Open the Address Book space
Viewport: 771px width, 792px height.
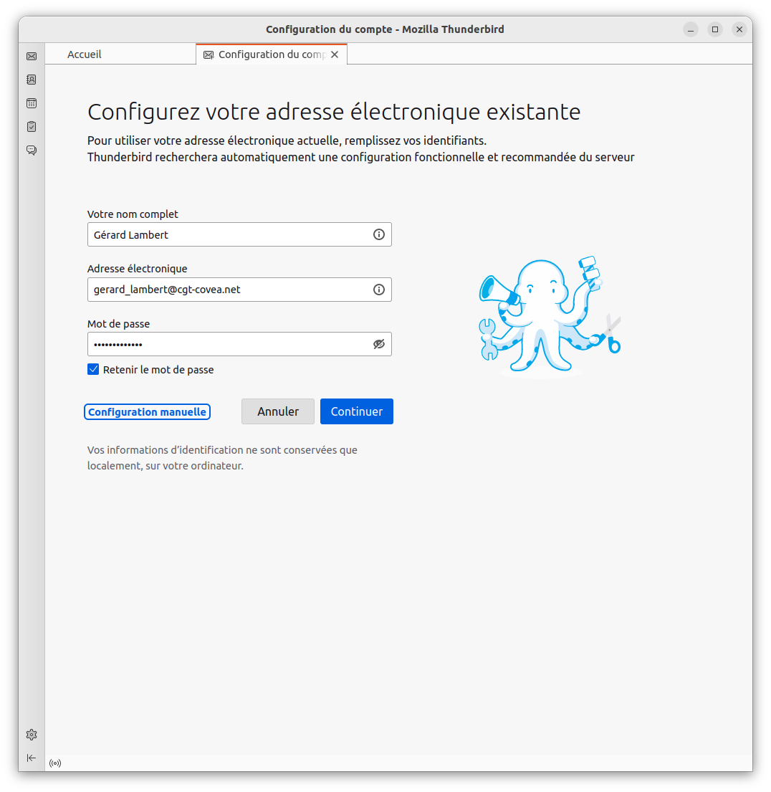[32, 80]
